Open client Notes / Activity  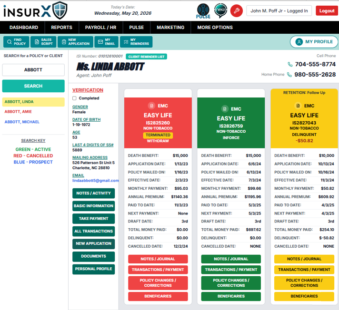(94, 193)
